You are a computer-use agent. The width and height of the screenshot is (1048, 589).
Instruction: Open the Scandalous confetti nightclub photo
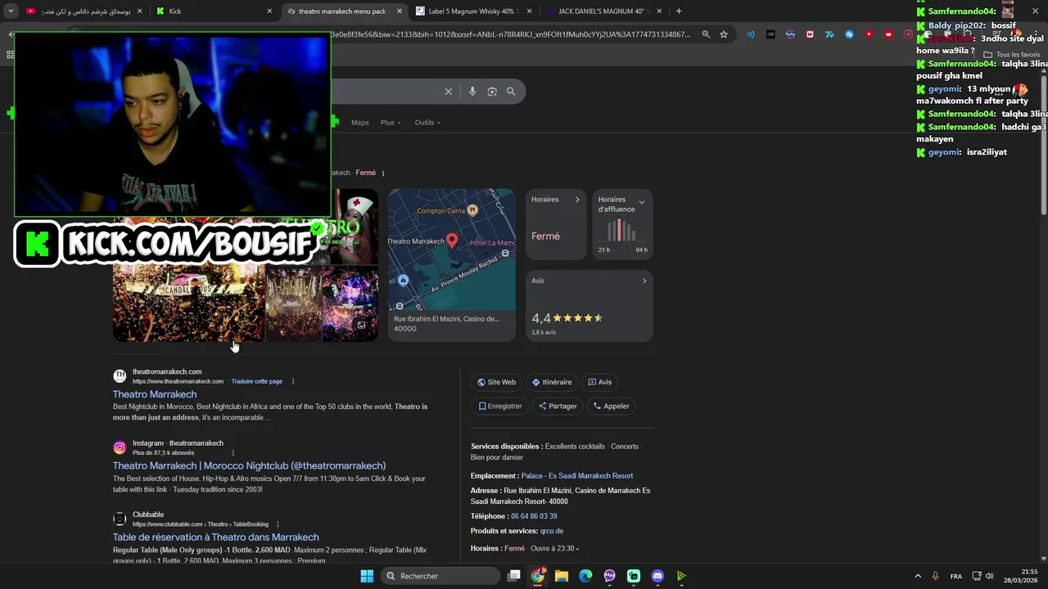point(188,301)
